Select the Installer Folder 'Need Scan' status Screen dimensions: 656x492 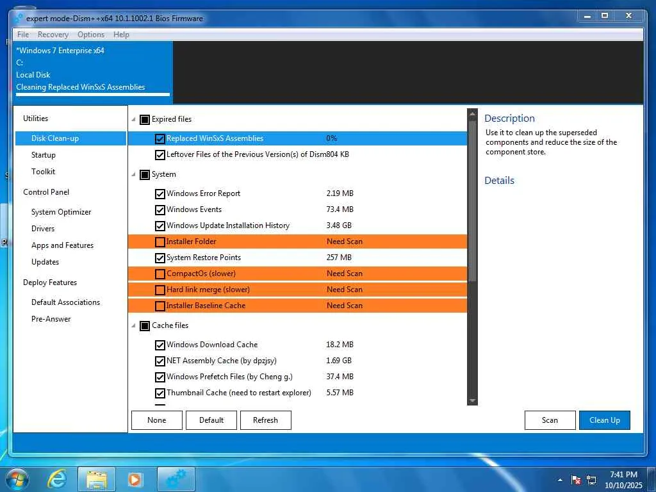pos(344,242)
